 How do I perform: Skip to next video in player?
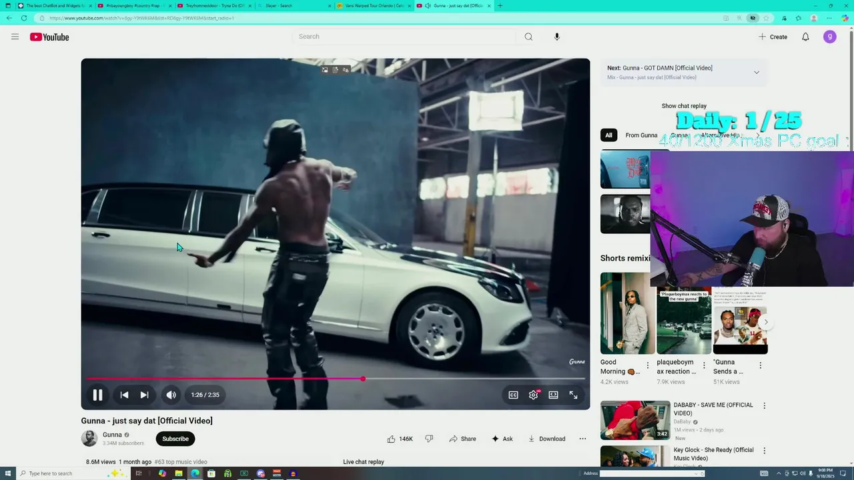pyautogui.click(x=144, y=395)
